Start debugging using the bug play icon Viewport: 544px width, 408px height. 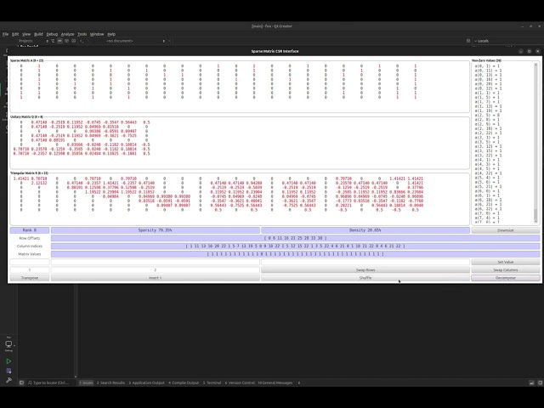pyautogui.click(x=8, y=371)
